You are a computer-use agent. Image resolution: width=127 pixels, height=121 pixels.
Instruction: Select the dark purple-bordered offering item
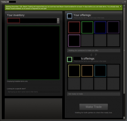click(x=113, y=27)
